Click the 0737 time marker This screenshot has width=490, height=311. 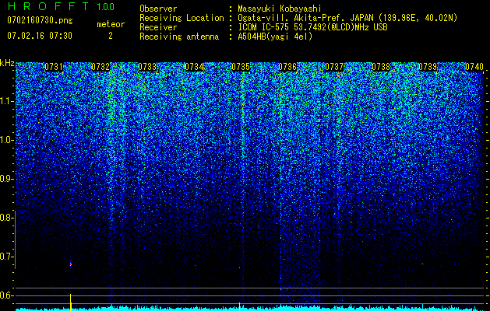tap(334, 67)
